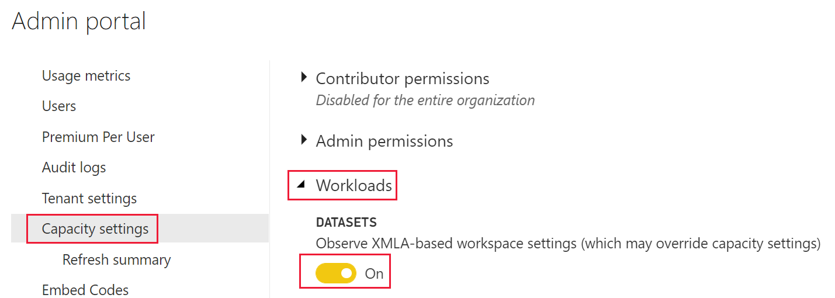This screenshot has width=835, height=298.
Task: Navigate to Tenant settings
Action: coord(89,199)
